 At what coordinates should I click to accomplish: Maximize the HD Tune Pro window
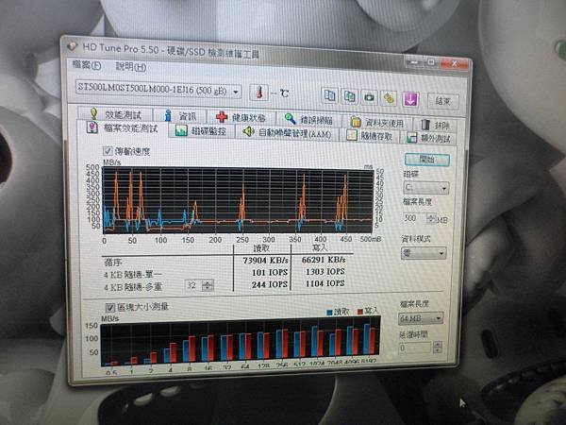(x=431, y=62)
